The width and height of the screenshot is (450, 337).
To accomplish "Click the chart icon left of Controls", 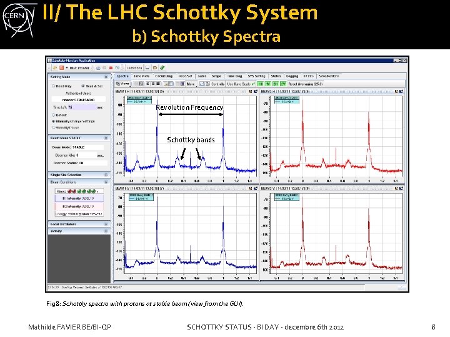I will click(202, 84).
